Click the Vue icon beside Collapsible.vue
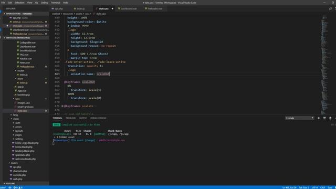The width and height of the screenshot is (336, 189). [x=18, y=43]
